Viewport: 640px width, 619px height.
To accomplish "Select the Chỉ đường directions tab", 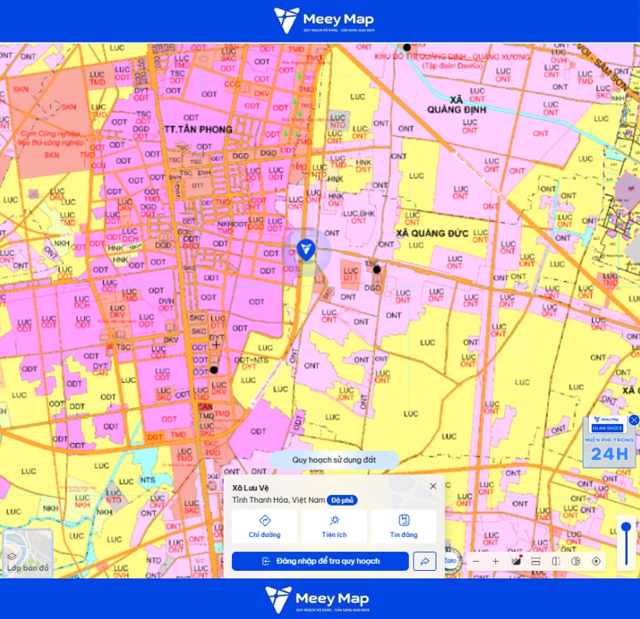I will [x=264, y=526].
